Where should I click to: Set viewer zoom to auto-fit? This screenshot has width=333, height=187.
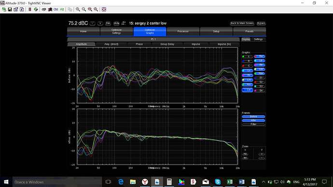click(96, 9)
